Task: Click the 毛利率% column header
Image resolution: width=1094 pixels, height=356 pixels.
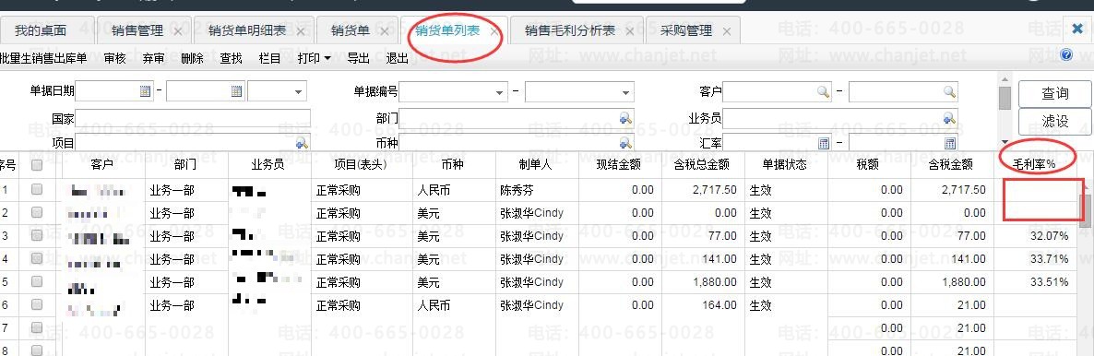Action: pos(1036,165)
